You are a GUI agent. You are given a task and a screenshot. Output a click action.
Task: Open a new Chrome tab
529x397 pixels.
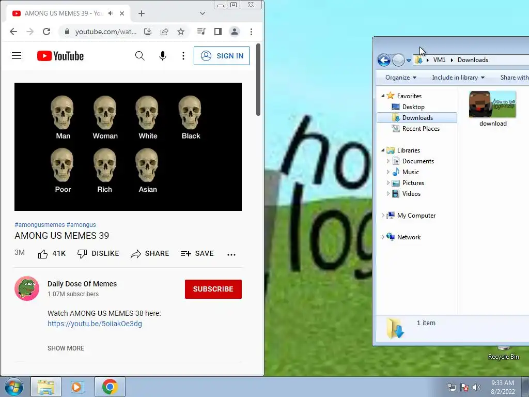[x=142, y=13]
